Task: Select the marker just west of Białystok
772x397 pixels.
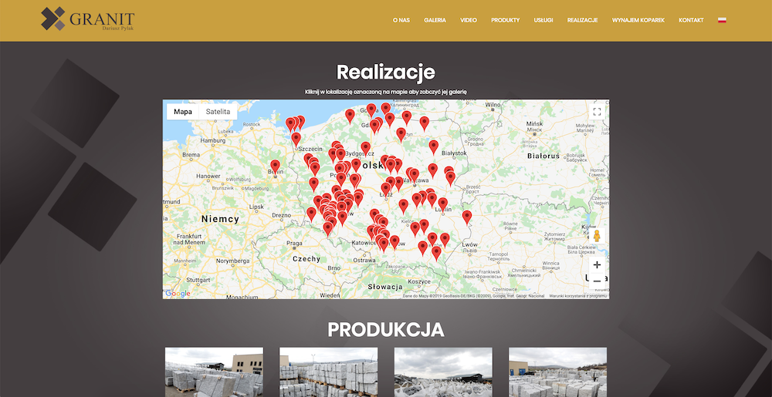Action: pyautogui.click(x=433, y=146)
